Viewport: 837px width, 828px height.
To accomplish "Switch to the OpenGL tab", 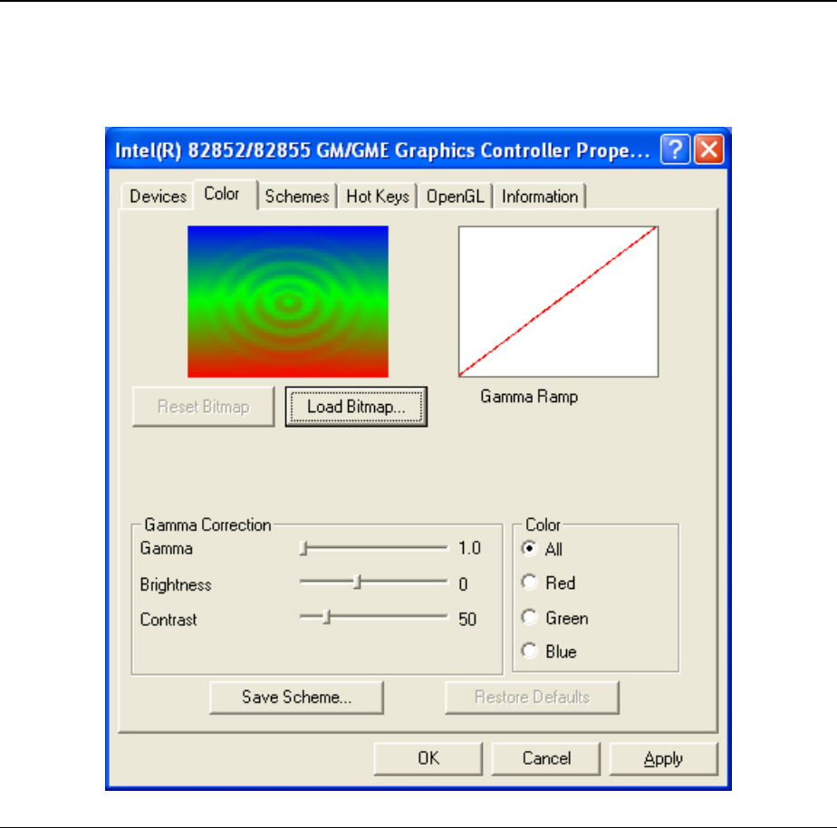I will click(x=455, y=197).
